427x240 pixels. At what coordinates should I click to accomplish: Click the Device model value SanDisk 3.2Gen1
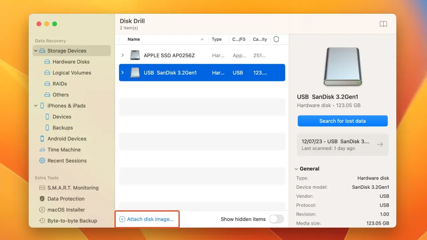point(371,187)
